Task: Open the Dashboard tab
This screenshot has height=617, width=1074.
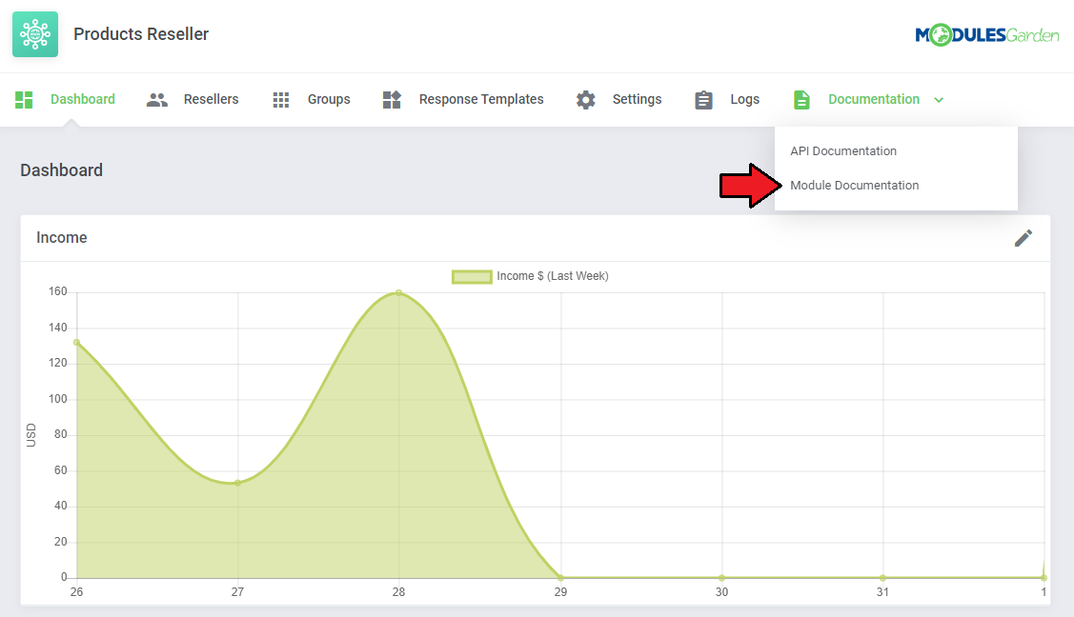Action: (83, 99)
